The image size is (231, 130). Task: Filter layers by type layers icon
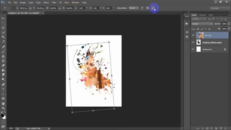click(x=217, y=19)
